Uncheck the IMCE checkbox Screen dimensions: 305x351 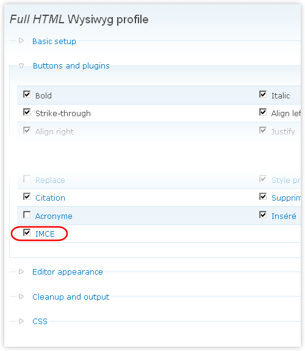coord(27,233)
